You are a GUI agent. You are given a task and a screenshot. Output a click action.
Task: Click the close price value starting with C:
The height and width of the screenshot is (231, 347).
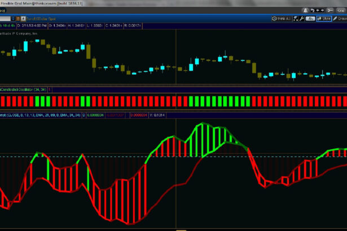click(x=113, y=26)
